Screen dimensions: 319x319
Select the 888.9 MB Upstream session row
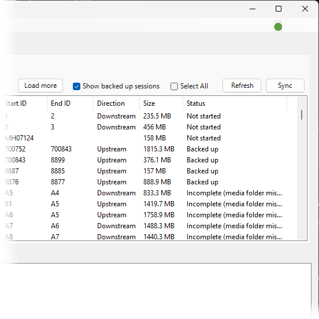(x=150, y=182)
